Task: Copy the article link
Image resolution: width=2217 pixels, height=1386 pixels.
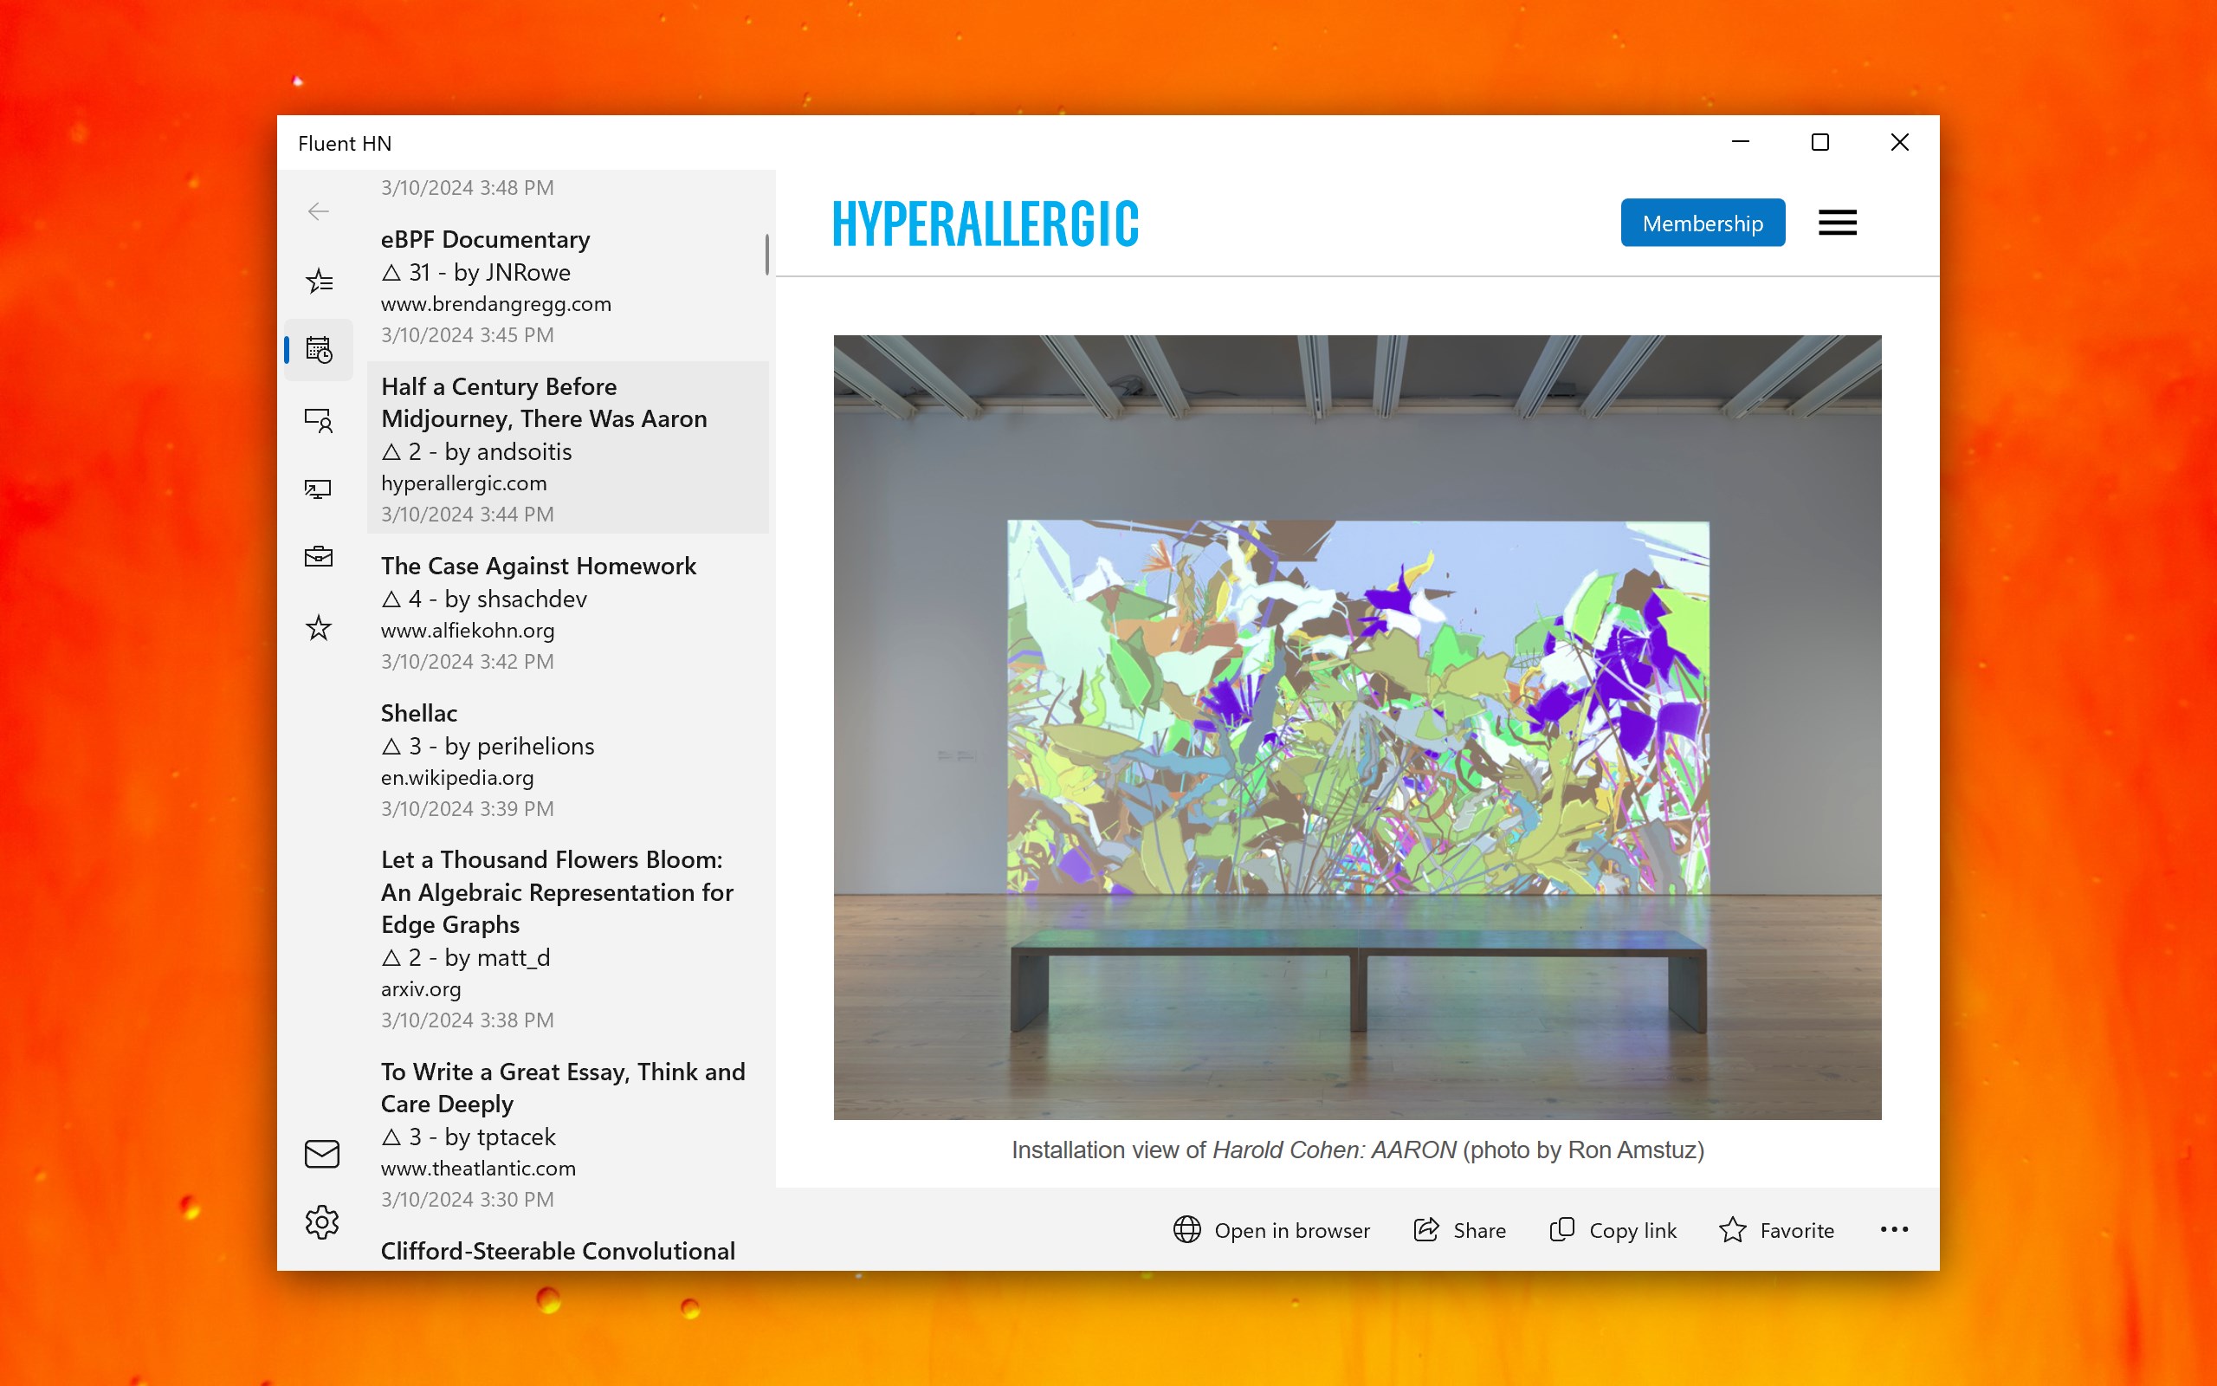Action: pyautogui.click(x=1613, y=1230)
